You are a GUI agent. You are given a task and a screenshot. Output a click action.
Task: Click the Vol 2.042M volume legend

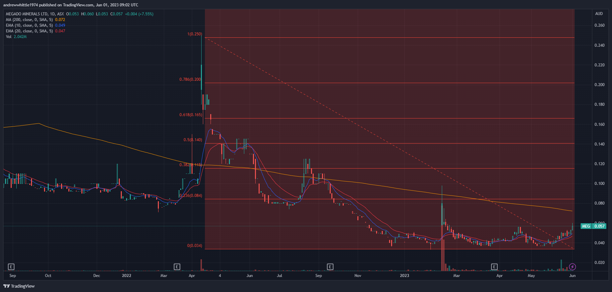pyautogui.click(x=16, y=37)
